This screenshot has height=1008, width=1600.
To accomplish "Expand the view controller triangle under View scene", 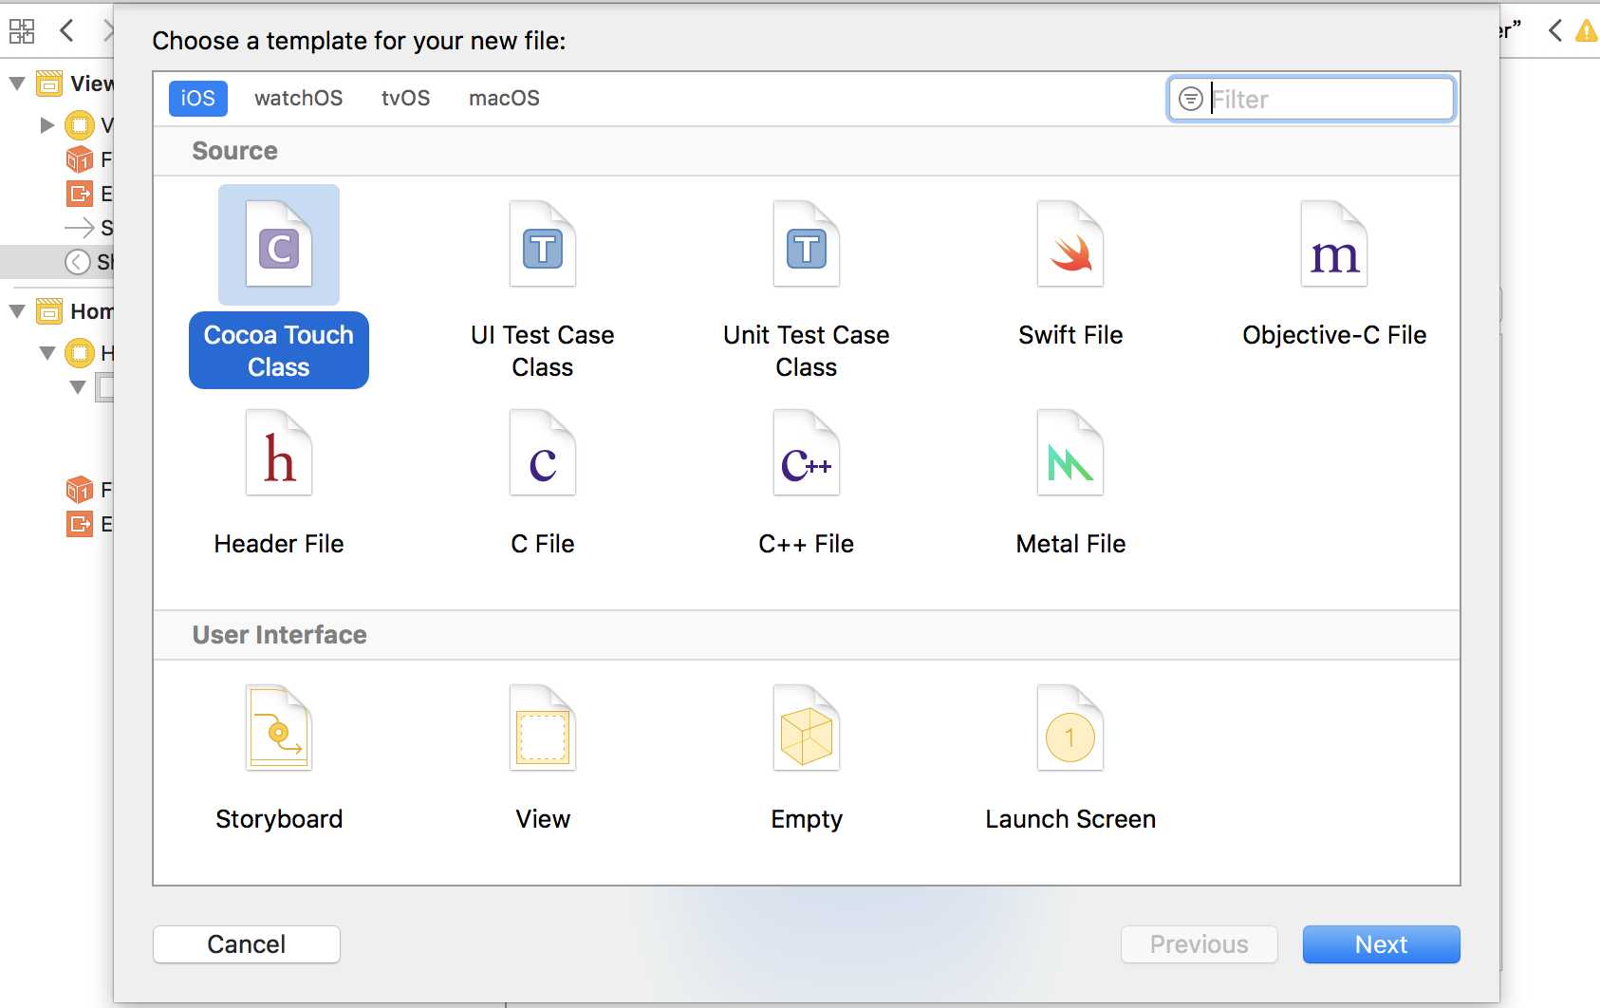I will 47,125.
